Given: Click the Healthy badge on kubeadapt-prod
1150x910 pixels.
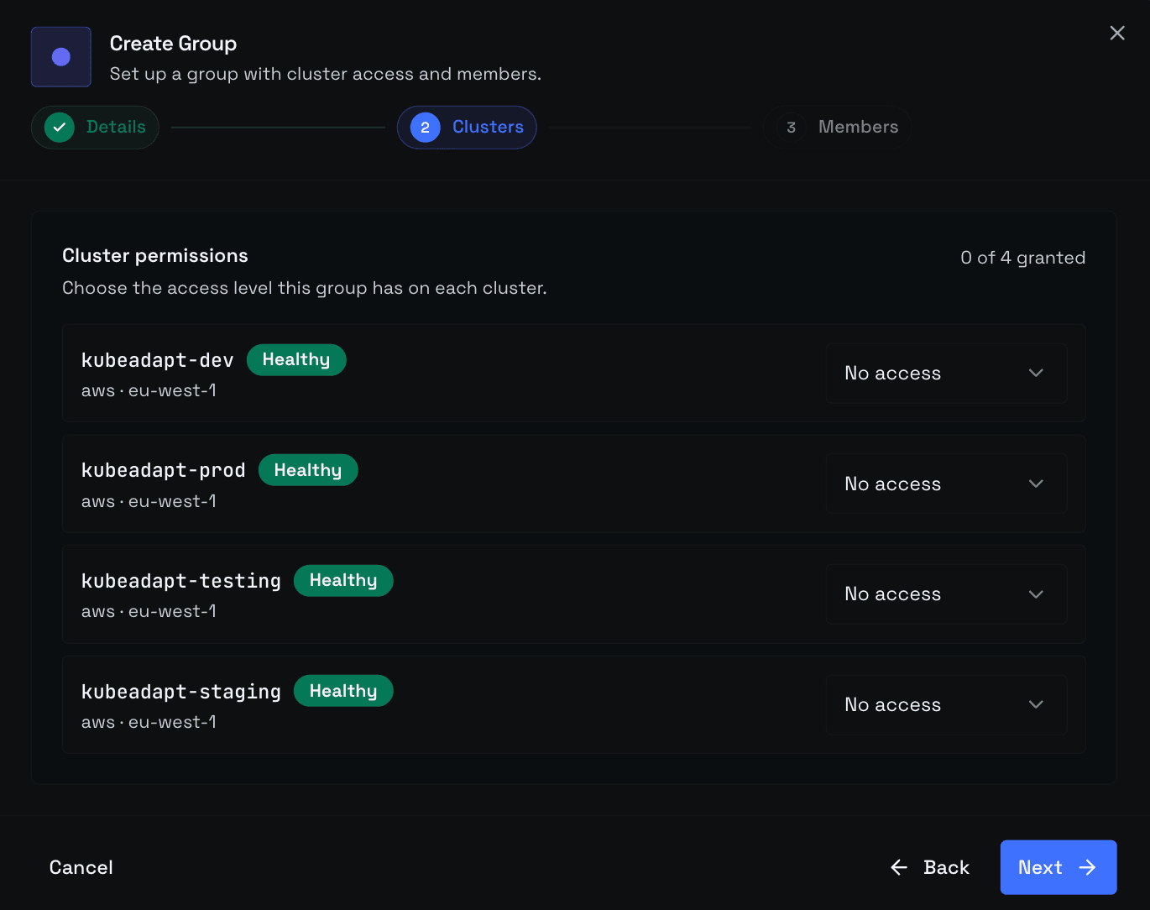Looking at the screenshot, I should pyautogui.click(x=308, y=470).
